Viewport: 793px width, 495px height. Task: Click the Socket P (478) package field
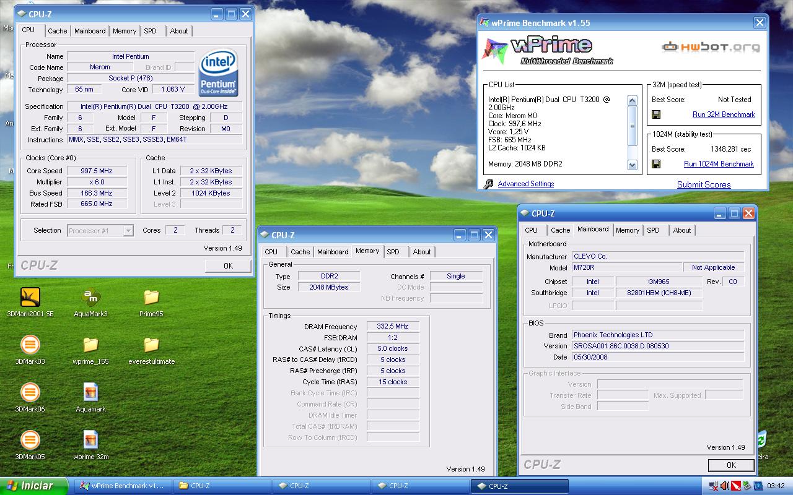click(131, 79)
